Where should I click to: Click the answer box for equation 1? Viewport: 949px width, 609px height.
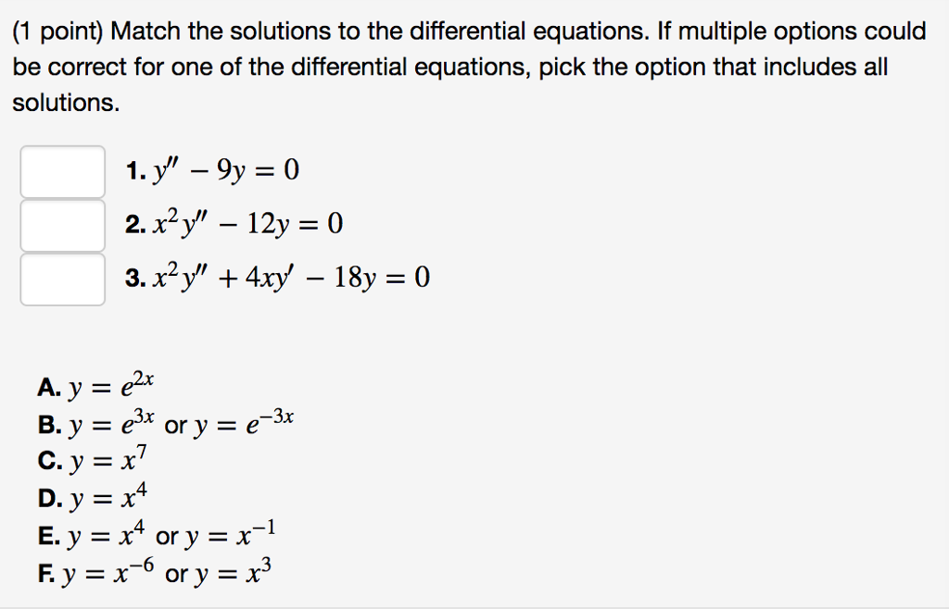point(61,172)
